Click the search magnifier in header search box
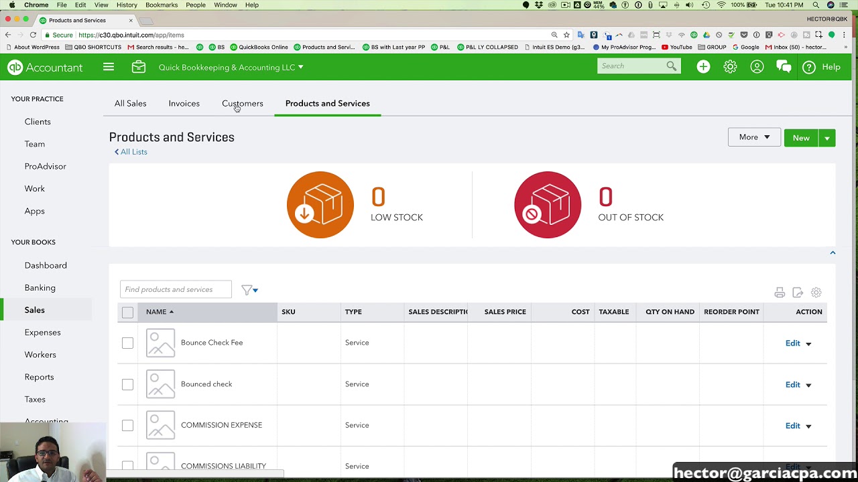This screenshot has width=858, height=482. [x=672, y=66]
